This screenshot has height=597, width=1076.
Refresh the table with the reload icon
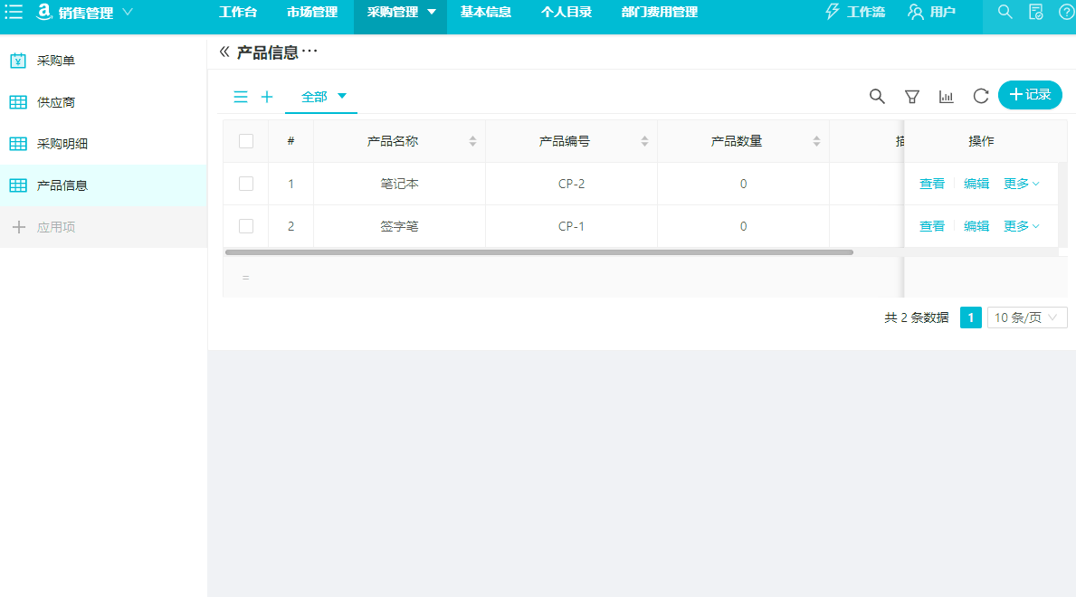(980, 95)
